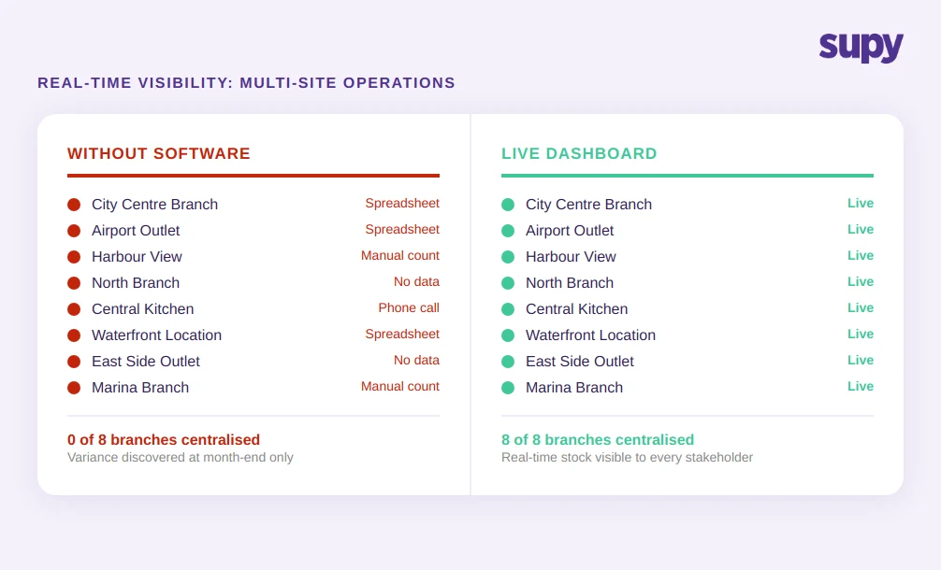This screenshot has height=570, width=941.
Task: Select City Centre Branch in Live Dashboard list
Action: tap(588, 205)
